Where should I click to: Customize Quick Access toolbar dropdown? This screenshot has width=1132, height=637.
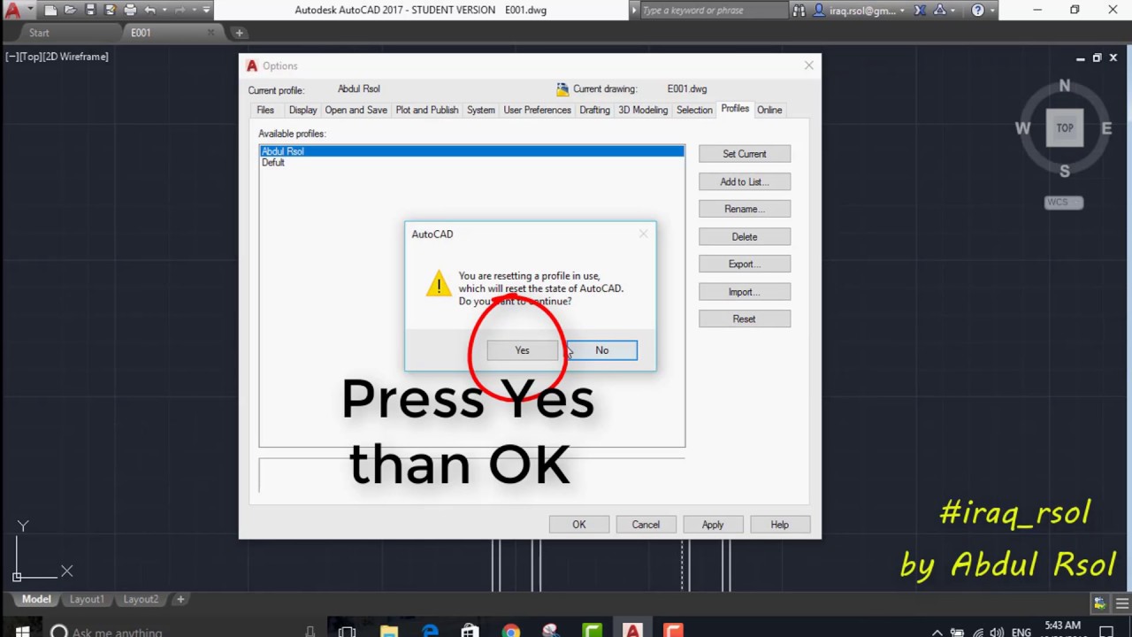(x=207, y=11)
